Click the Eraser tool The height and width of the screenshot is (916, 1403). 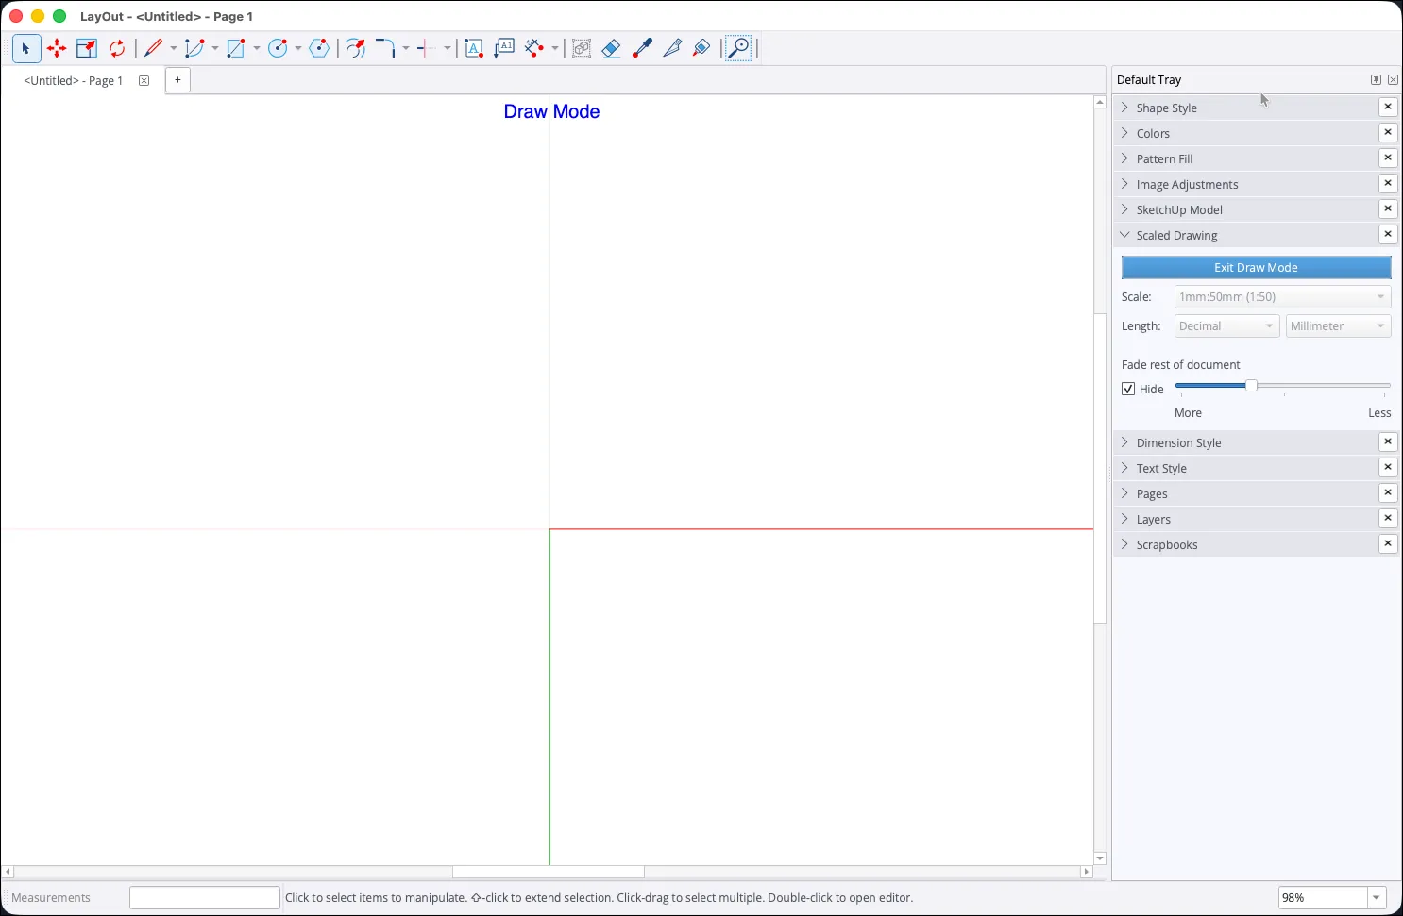tap(612, 48)
